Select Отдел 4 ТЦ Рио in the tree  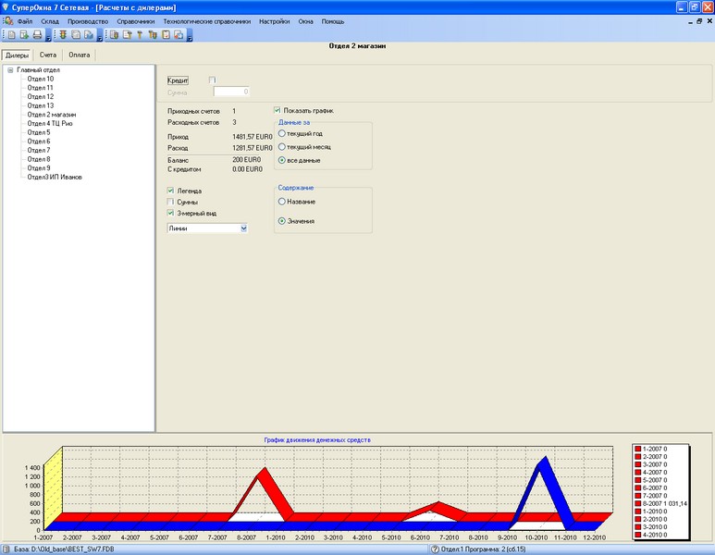(x=50, y=123)
